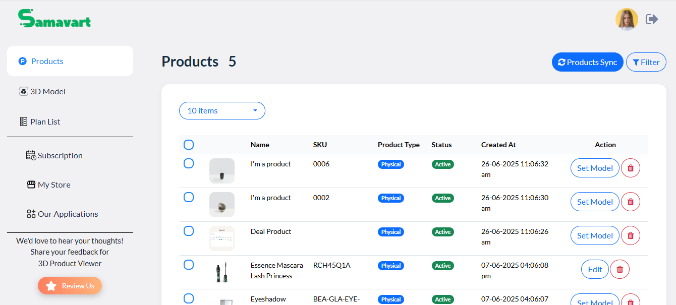Image resolution: width=676 pixels, height=305 pixels.
Task: Click the logout arrow icon
Action: pos(652,19)
